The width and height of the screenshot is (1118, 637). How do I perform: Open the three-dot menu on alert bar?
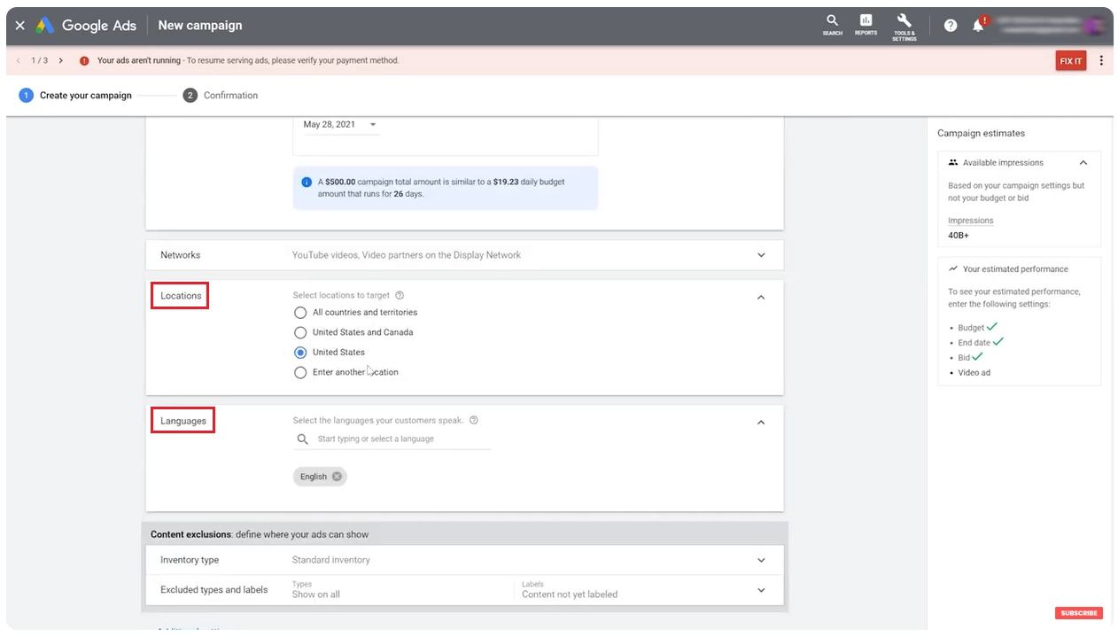(x=1101, y=61)
